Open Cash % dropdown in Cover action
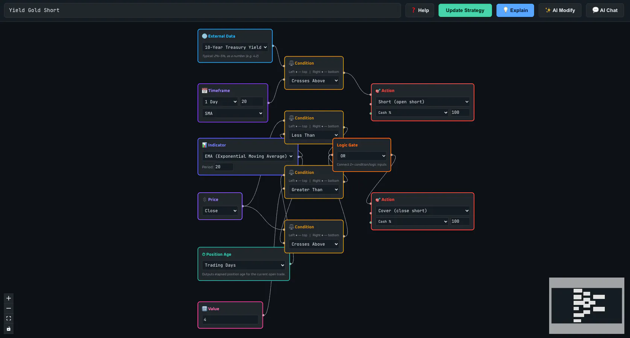 point(412,222)
